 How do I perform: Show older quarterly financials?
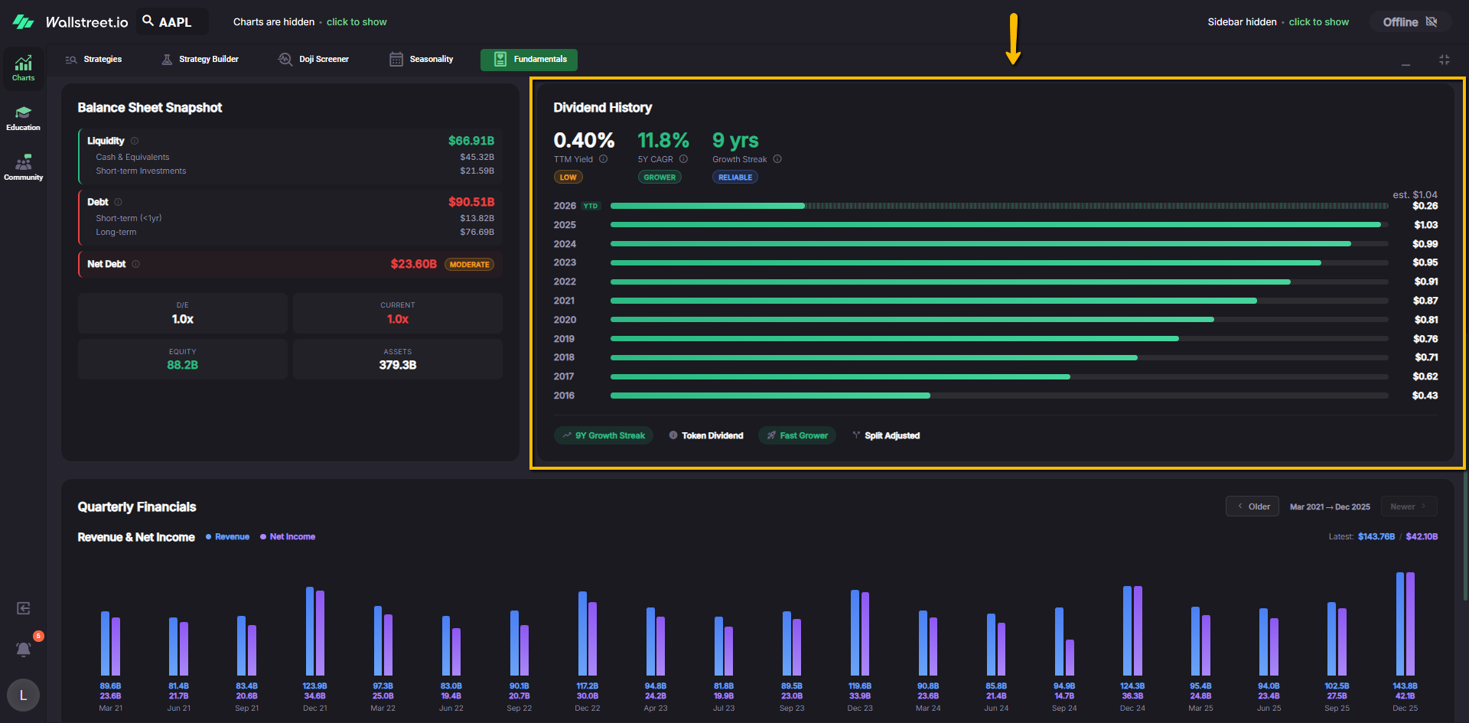[1252, 506]
